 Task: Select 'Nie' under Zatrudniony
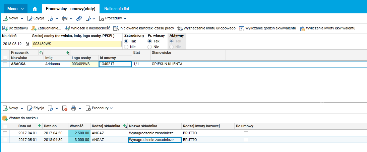[126, 47]
